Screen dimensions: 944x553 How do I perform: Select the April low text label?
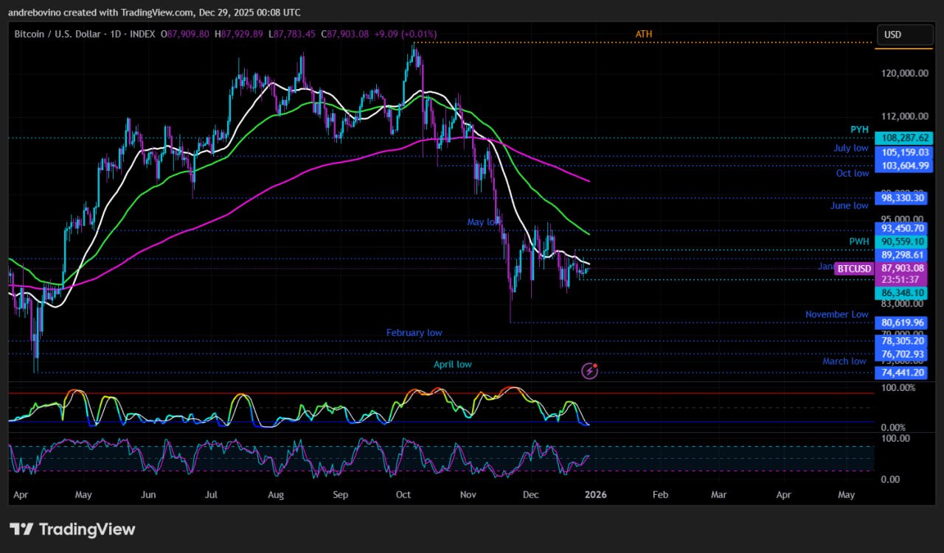pos(452,364)
